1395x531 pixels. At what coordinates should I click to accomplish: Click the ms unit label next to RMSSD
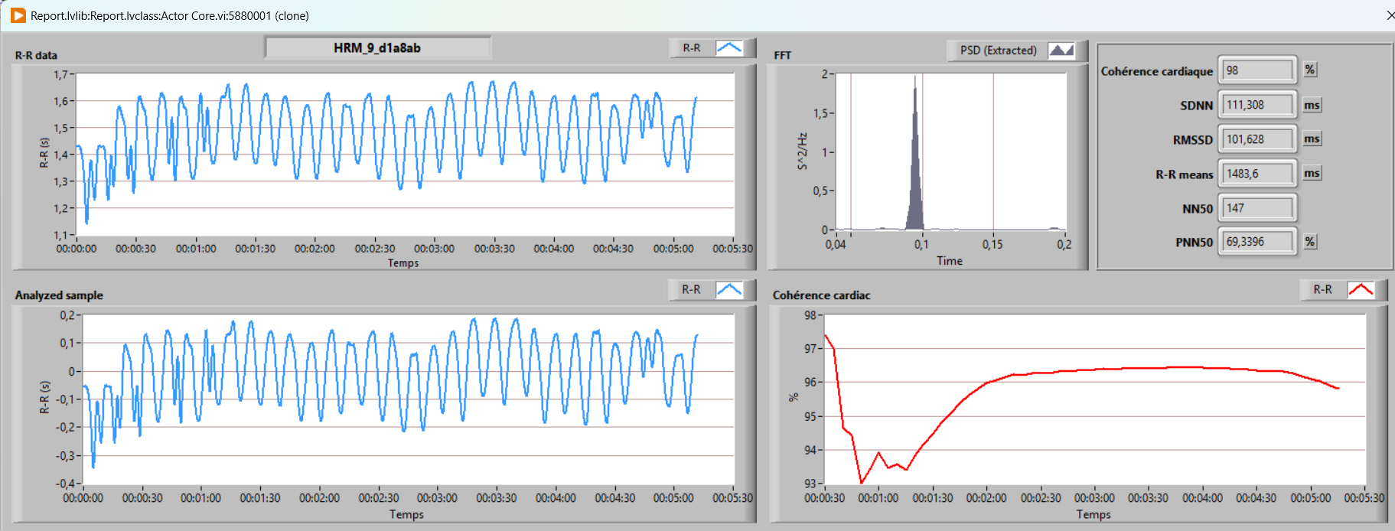(x=1312, y=138)
